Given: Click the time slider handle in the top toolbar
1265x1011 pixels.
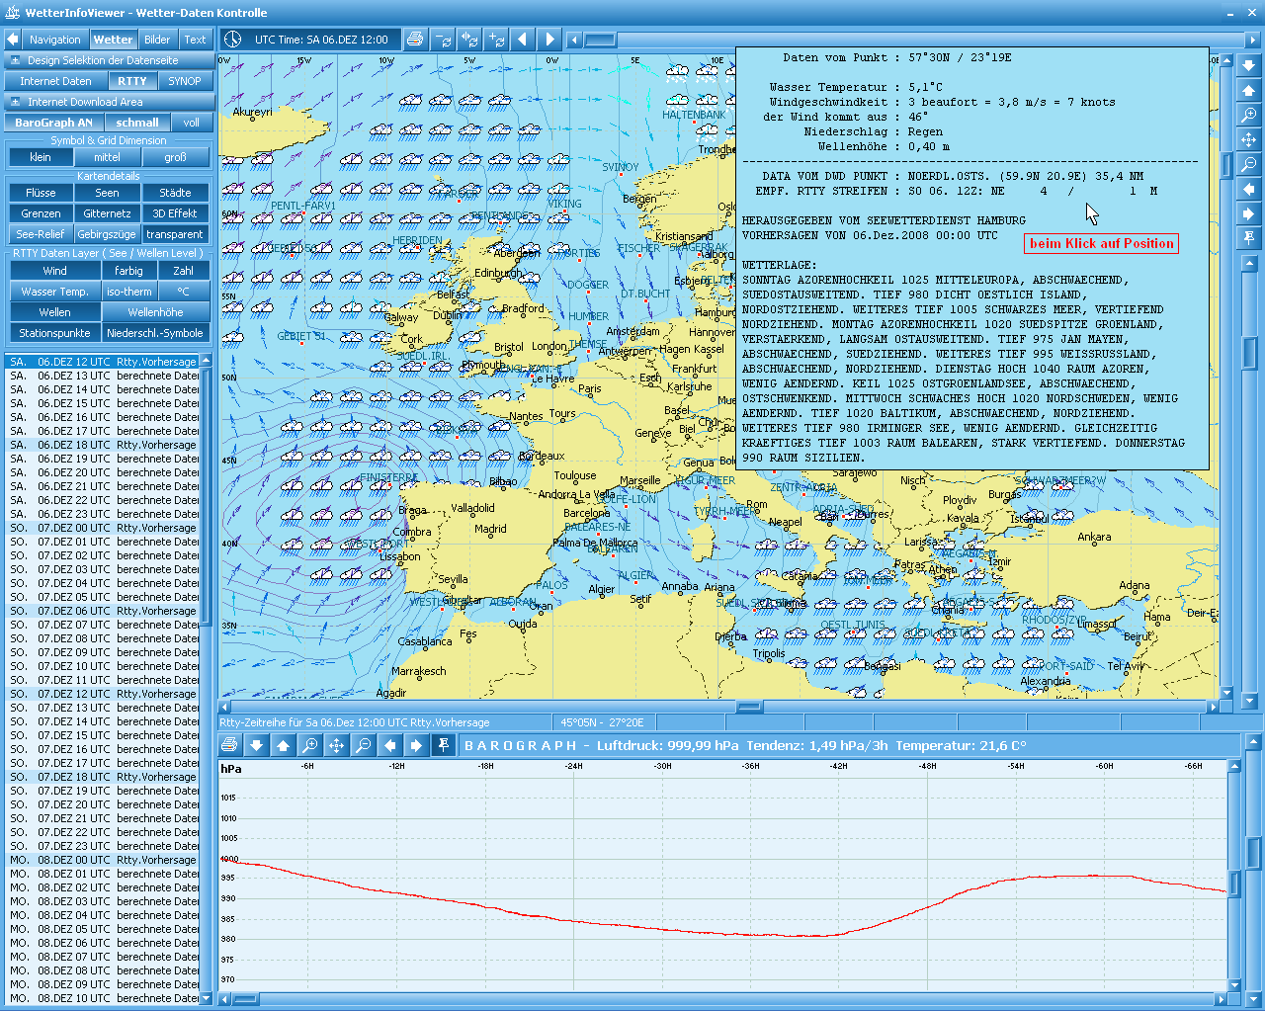Looking at the screenshot, I should tap(600, 40).
